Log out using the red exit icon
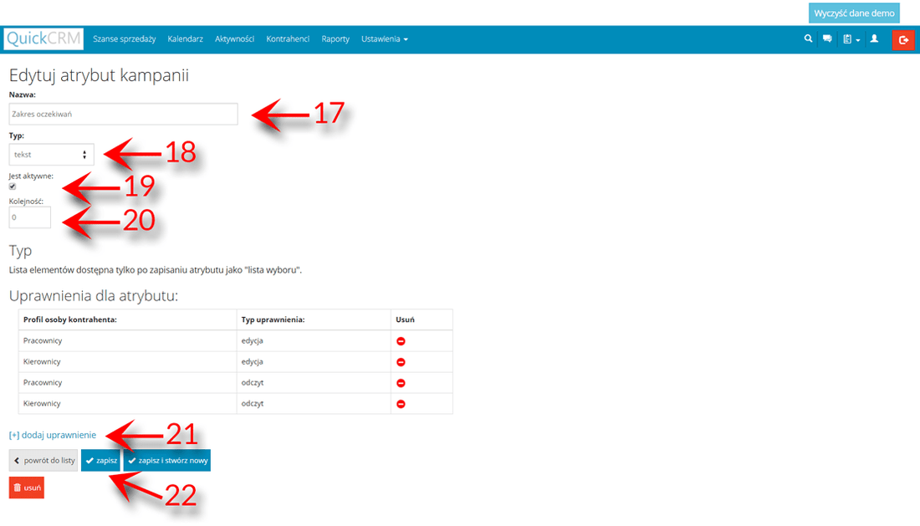The height and width of the screenshot is (526, 920). pos(903,39)
